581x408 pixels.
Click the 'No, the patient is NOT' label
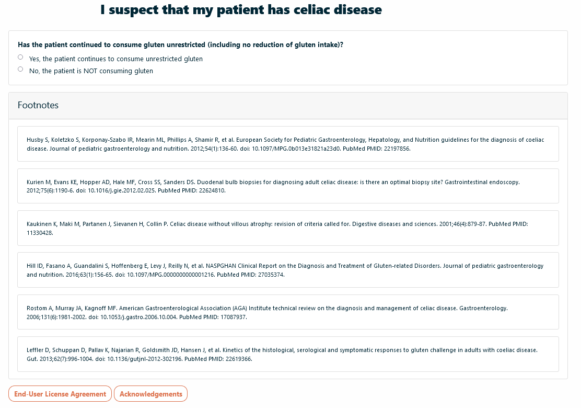[x=91, y=71]
